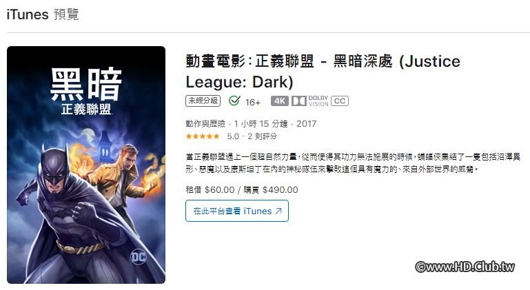Click the 租借 $60.00 rental price
This screenshot has width=530, height=290.
210,189
